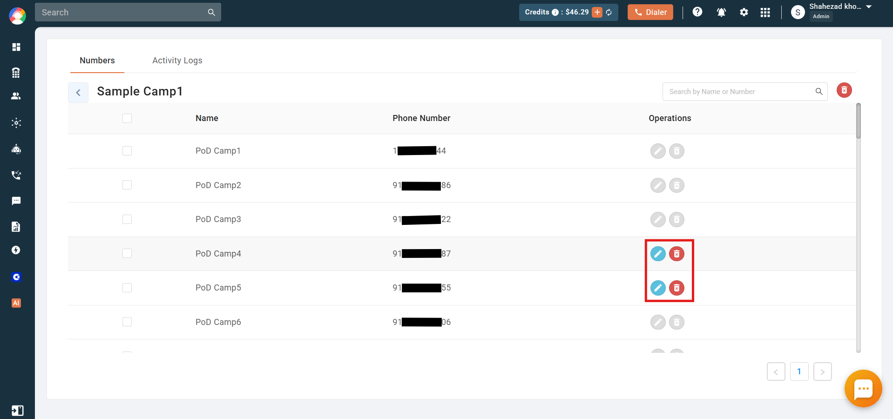Open the user profile dropdown arrow
Screen dimensions: 893x419
point(869,7)
